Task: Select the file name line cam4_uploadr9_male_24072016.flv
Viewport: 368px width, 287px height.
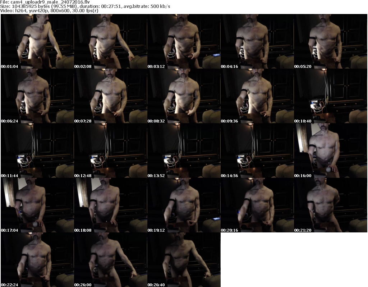Action: 45,2
